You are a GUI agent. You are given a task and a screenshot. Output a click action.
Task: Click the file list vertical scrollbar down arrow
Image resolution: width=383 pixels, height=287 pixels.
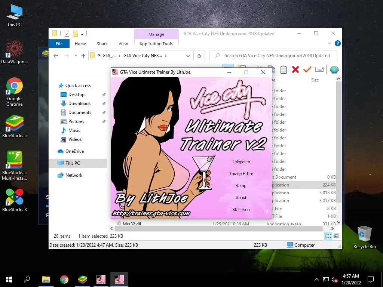point(338,222)
